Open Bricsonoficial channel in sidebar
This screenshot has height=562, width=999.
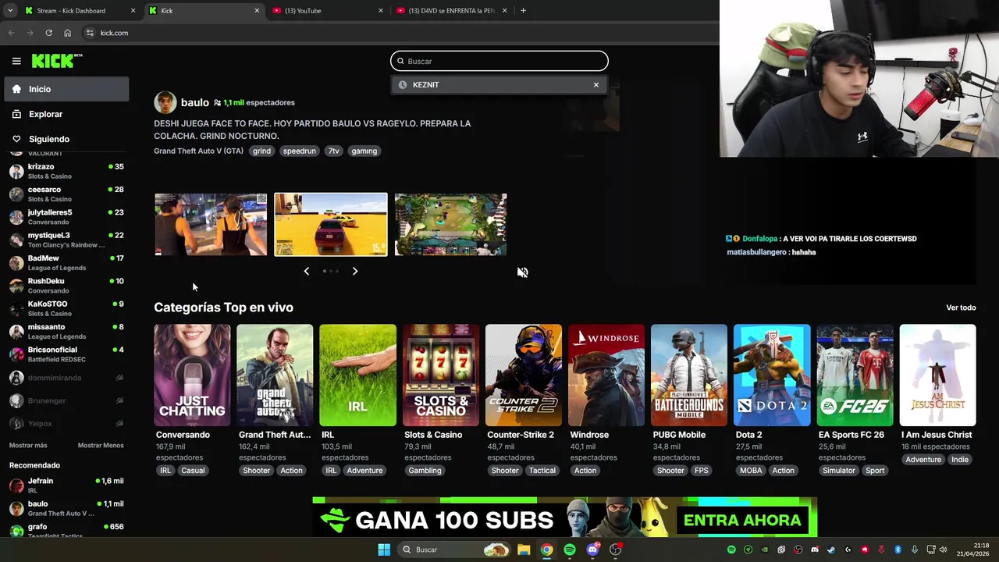[66, 354]
